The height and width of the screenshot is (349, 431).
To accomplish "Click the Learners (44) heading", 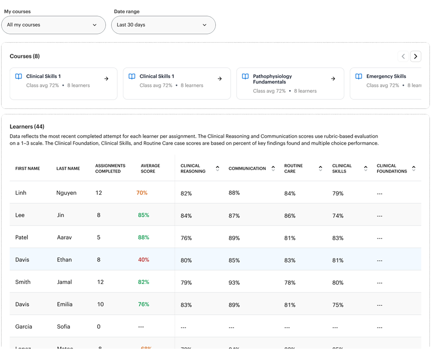I will (x=27, y=127).
